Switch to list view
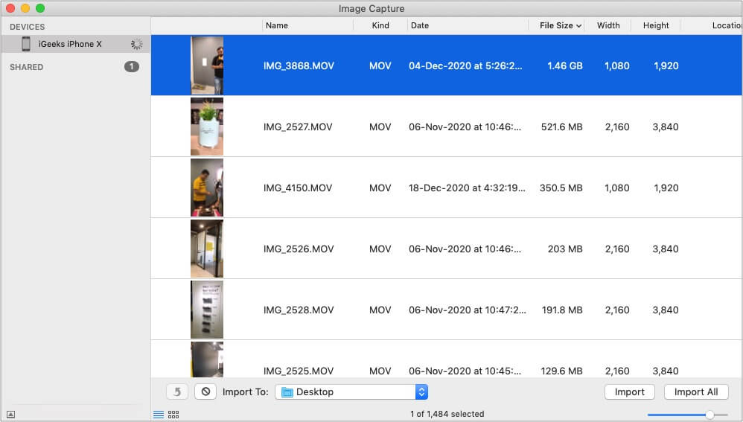The image size is (743, 422). [159, 415]
